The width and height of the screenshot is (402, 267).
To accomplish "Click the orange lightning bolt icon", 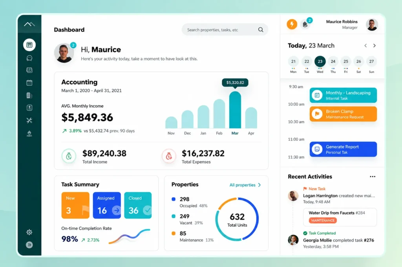I will coord(292,24).
